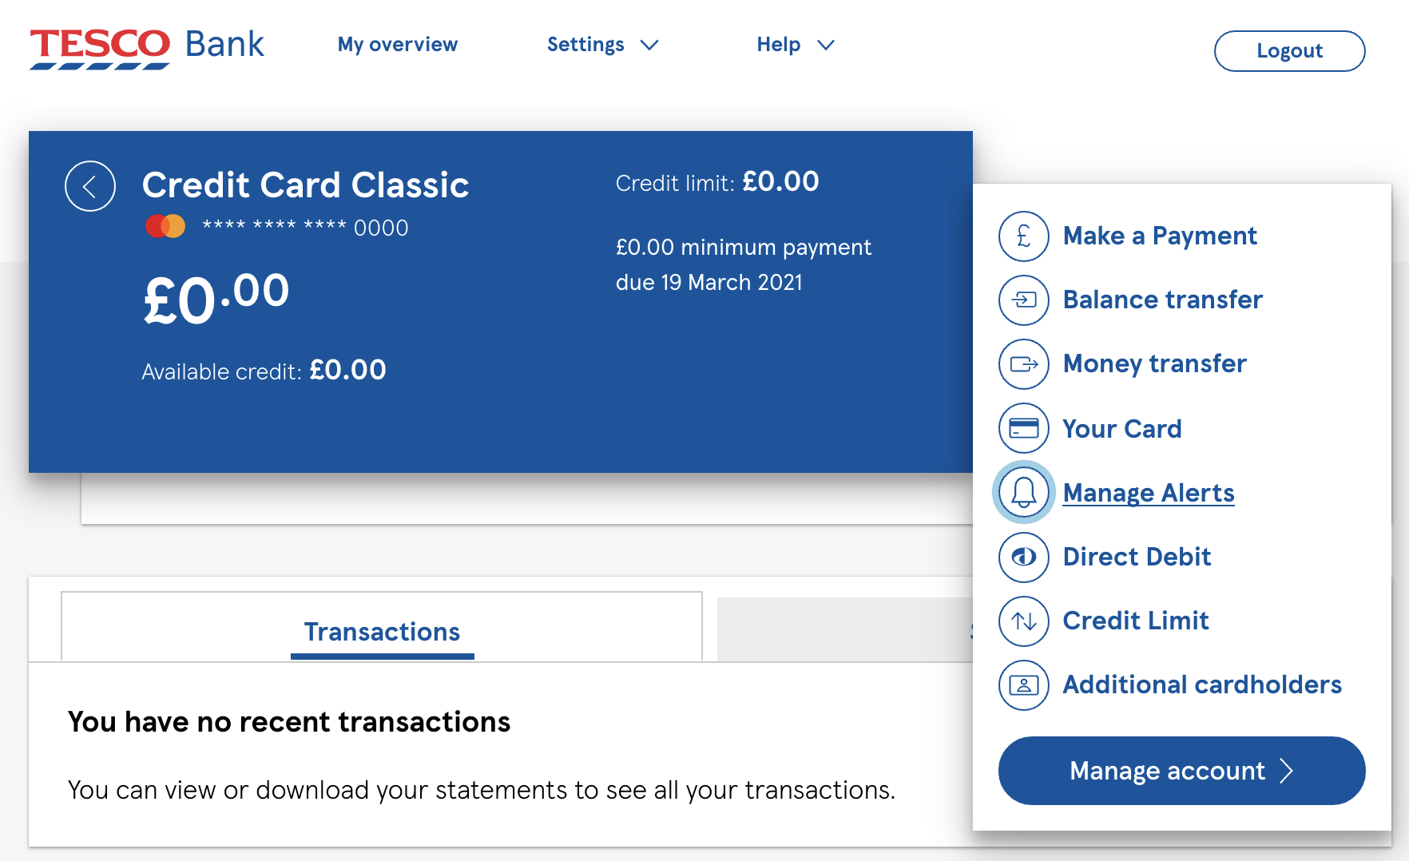This screenshot has width=1409, height=861.
Task: Switch to the partially hidden grey tab
Action: tap(843, 630)
